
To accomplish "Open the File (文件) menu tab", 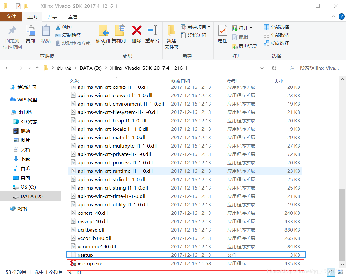I will 11,16.
